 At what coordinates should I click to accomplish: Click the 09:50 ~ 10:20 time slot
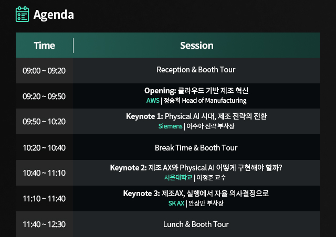44,122
